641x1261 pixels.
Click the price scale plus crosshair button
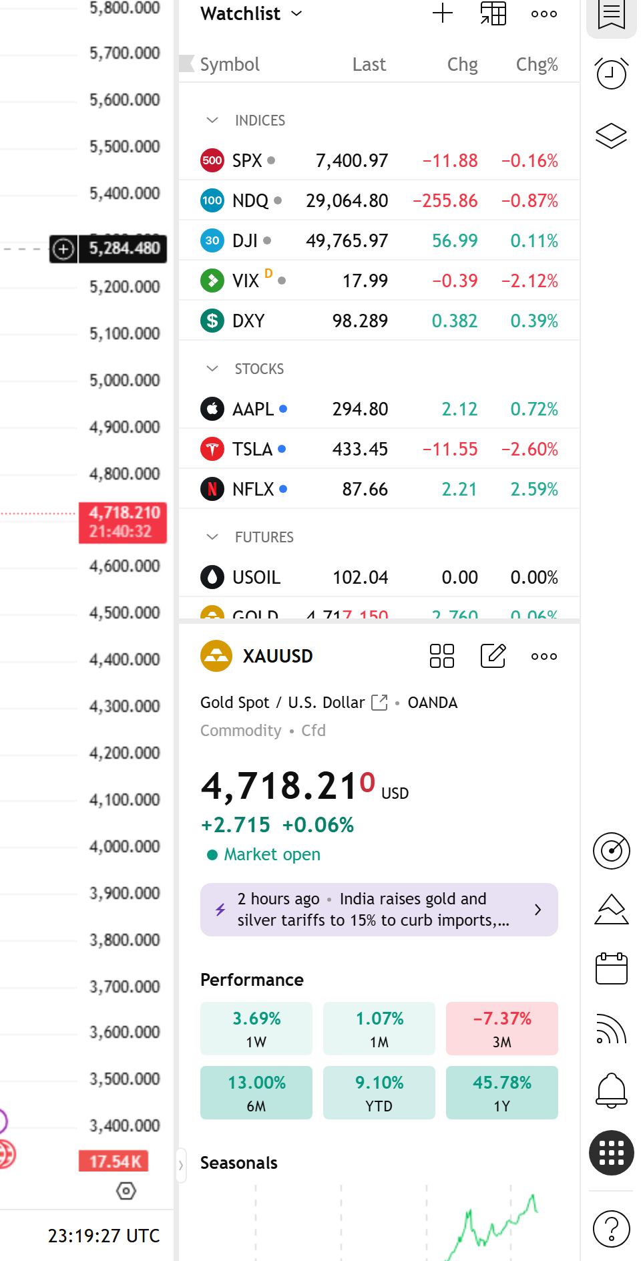[x=63, y=248]
